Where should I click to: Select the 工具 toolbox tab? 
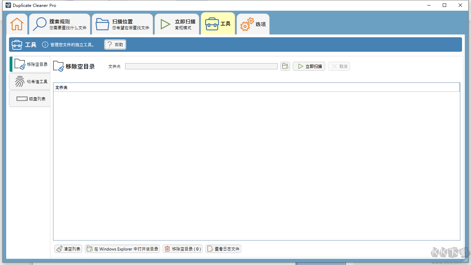point(218,23)
